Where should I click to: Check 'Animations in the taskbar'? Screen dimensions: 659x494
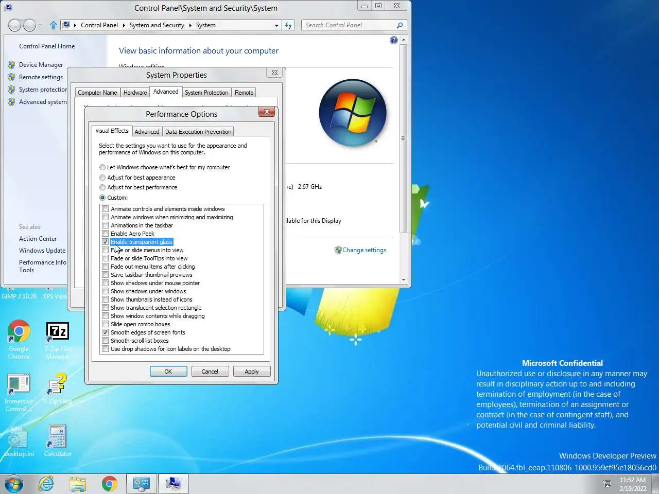[x=106, y=225]
